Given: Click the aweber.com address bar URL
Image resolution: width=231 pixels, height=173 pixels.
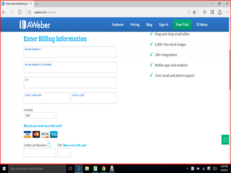Looking at the screenshot, I should (x=45, y=12).
